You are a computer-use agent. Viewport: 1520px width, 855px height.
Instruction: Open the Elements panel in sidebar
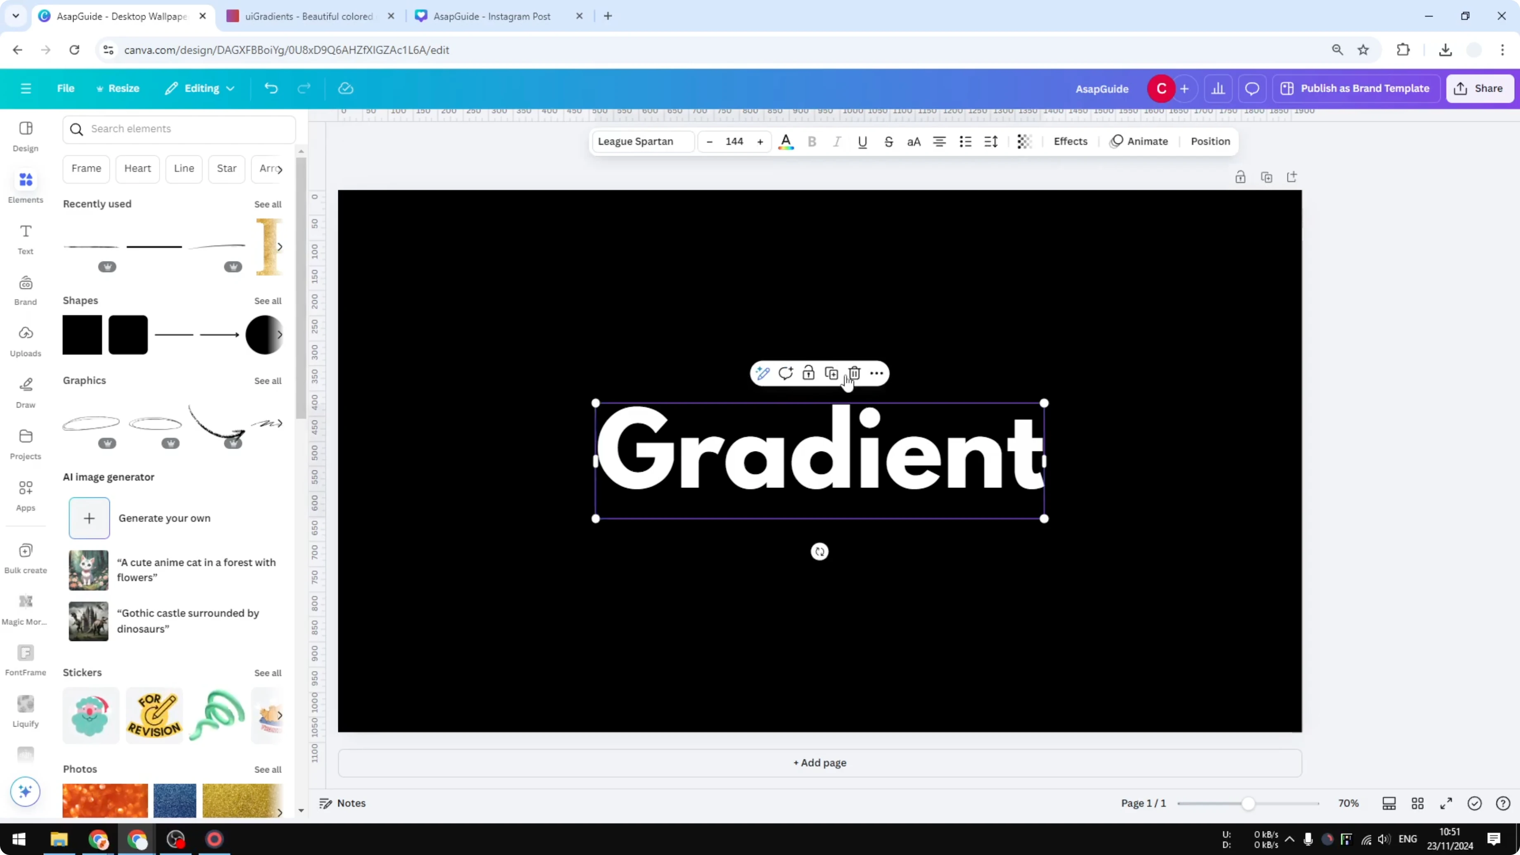coord(25,185)
